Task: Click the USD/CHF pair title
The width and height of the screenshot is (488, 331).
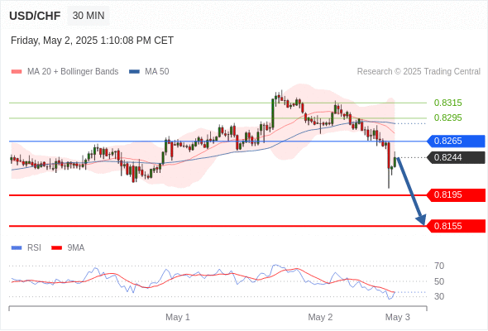Action: tap(35, 16)
